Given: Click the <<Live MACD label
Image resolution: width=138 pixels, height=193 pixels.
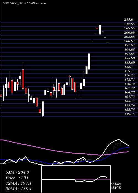Looking at the screenshot, I should pyautogui.click(x=116, y=186).
